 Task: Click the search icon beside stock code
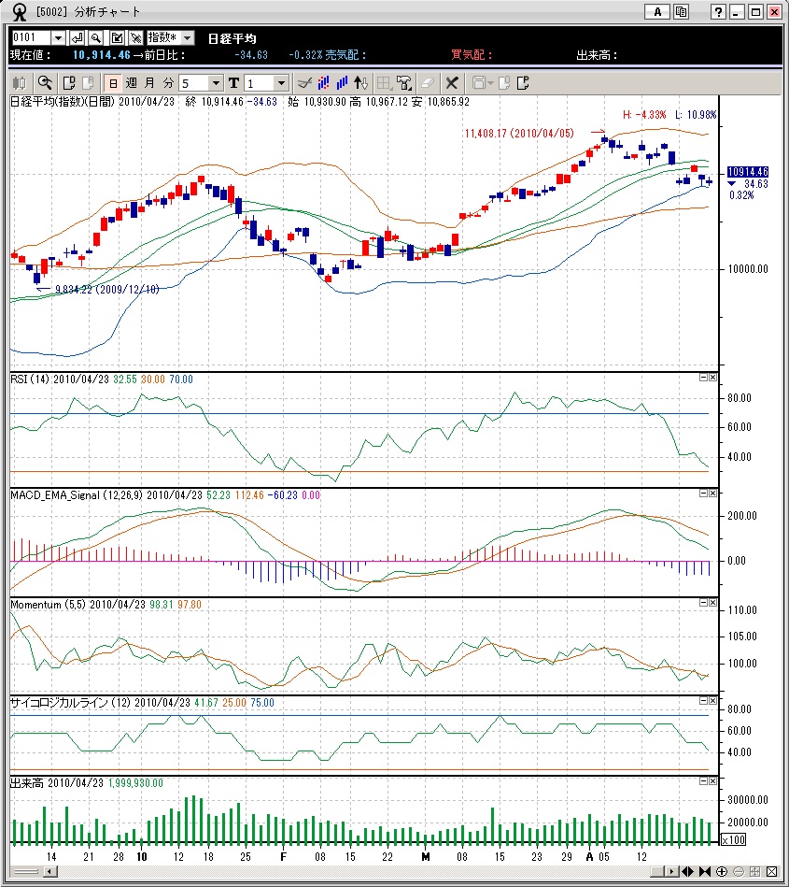point(96,38)
